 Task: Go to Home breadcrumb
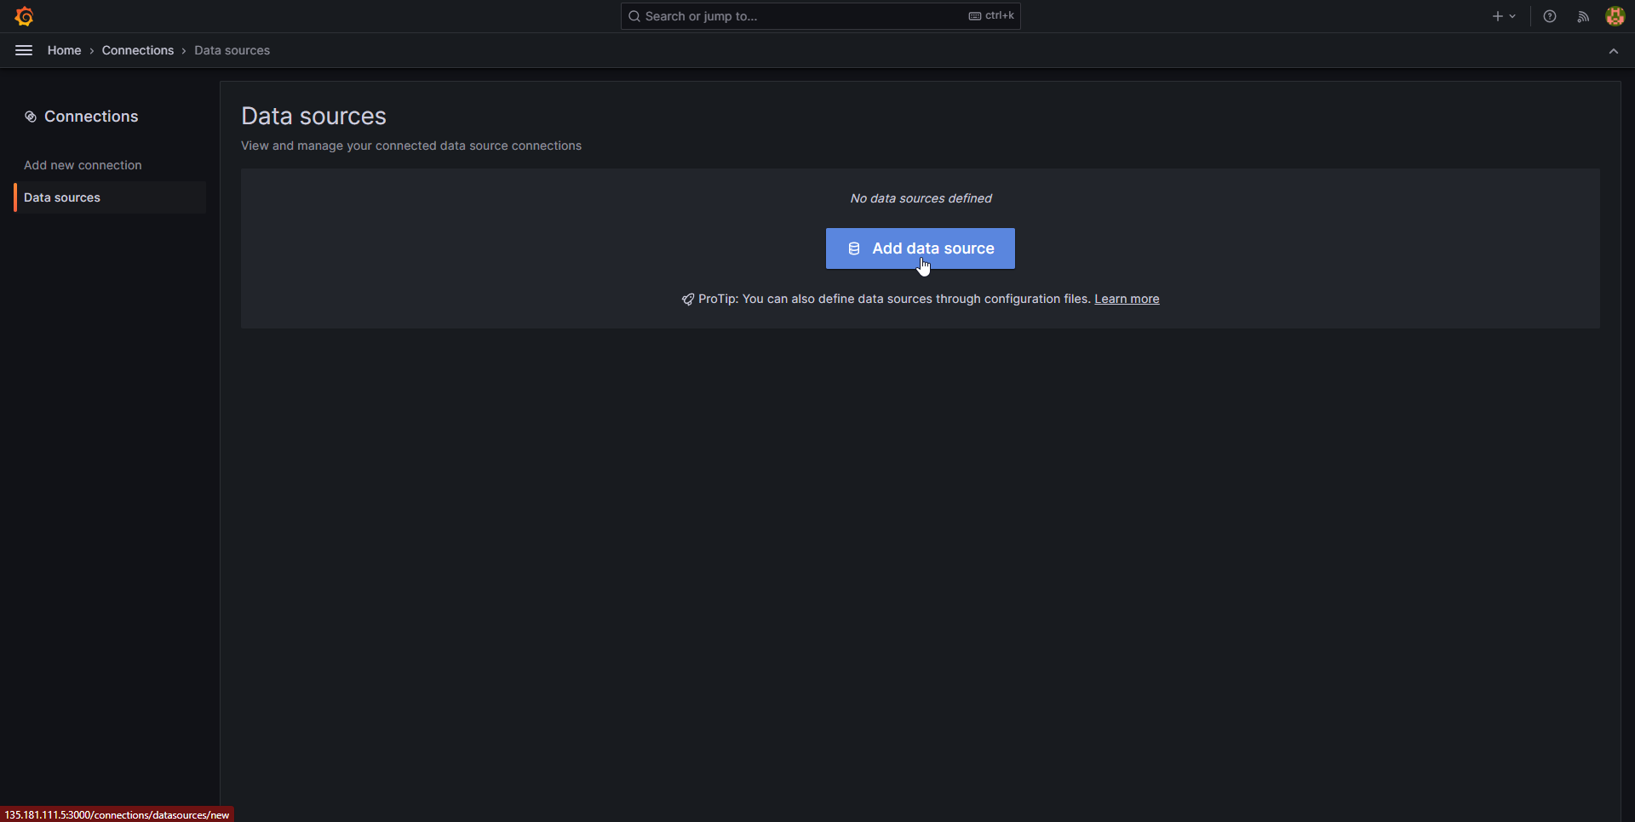pos(64,50)
